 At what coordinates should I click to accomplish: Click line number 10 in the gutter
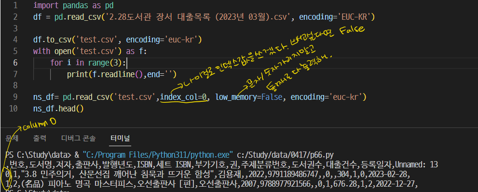click(x=14, y=109)
